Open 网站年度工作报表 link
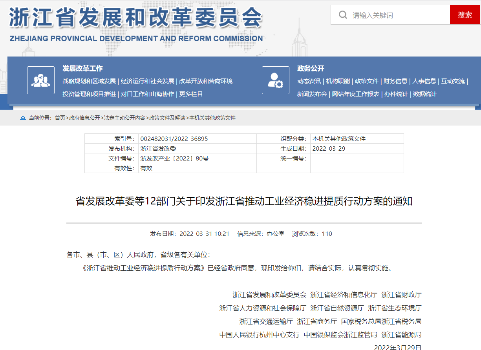The image size is (481, 350). click(356, 94)
